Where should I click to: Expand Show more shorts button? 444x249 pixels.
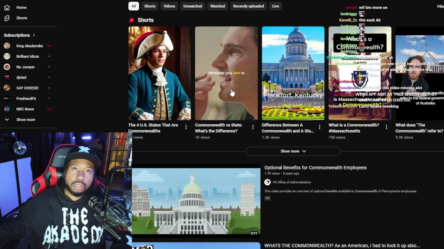point(293,151)
